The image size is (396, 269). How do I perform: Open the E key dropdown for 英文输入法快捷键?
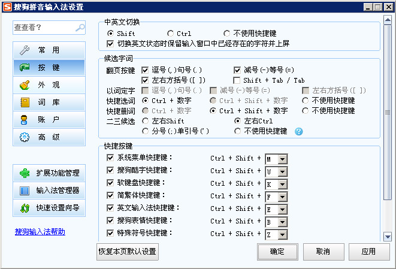282,210
